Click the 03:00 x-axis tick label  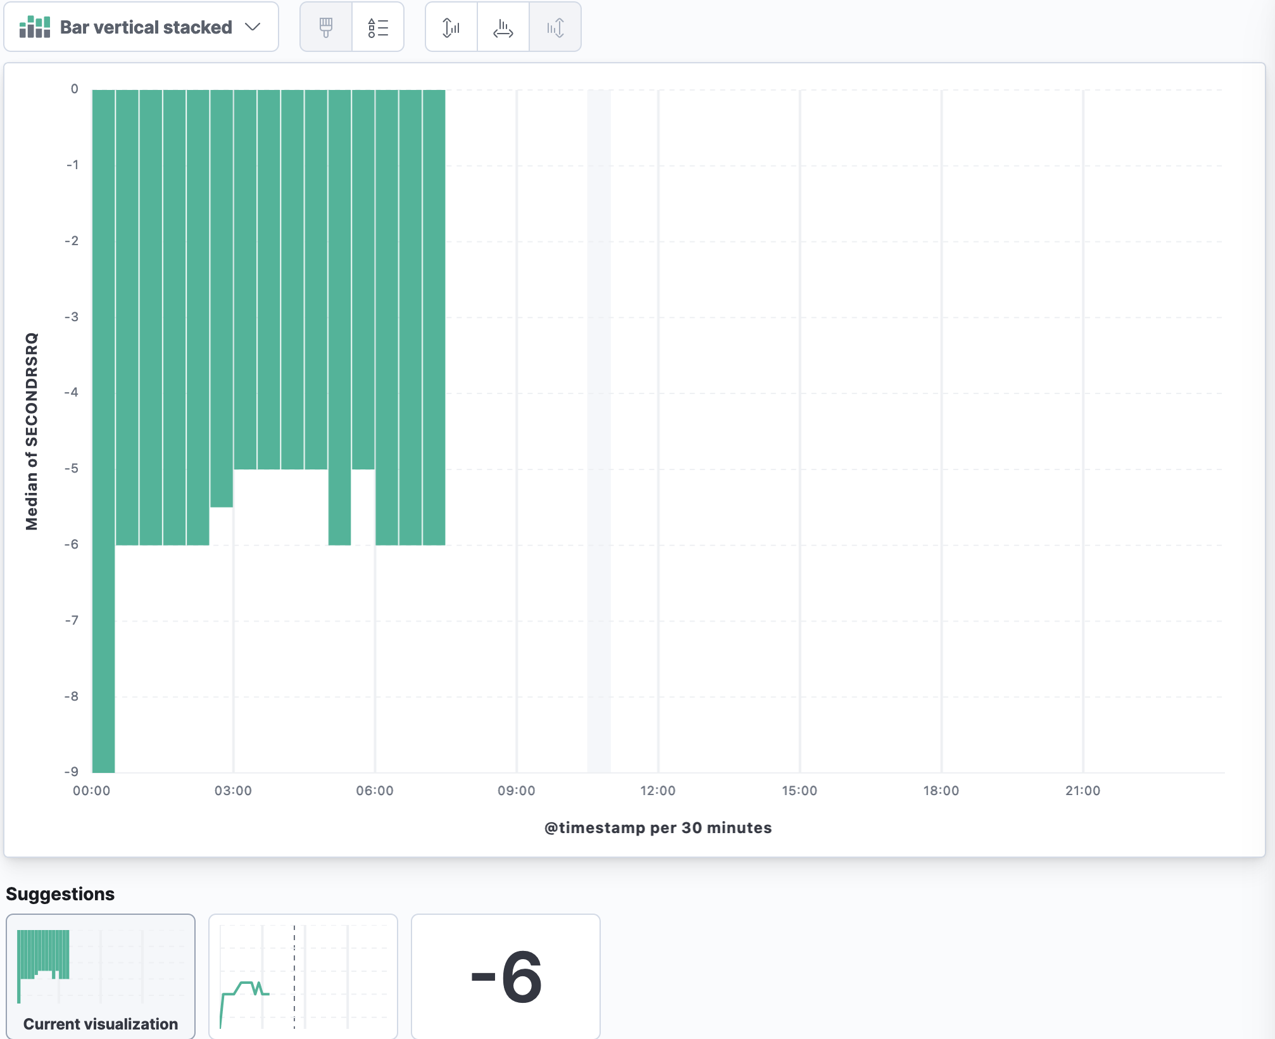click(233, 791)
